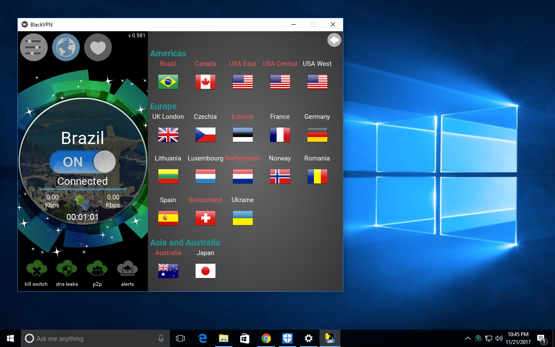This screenshot has width=555, height=347.
Task: Select the Australia flag server
Action: click(x=168, y=271)
